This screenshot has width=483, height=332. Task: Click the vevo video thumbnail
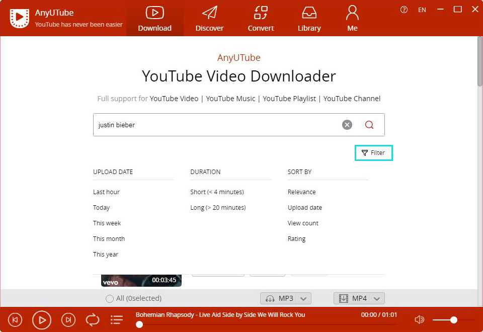tap(141, 281)
